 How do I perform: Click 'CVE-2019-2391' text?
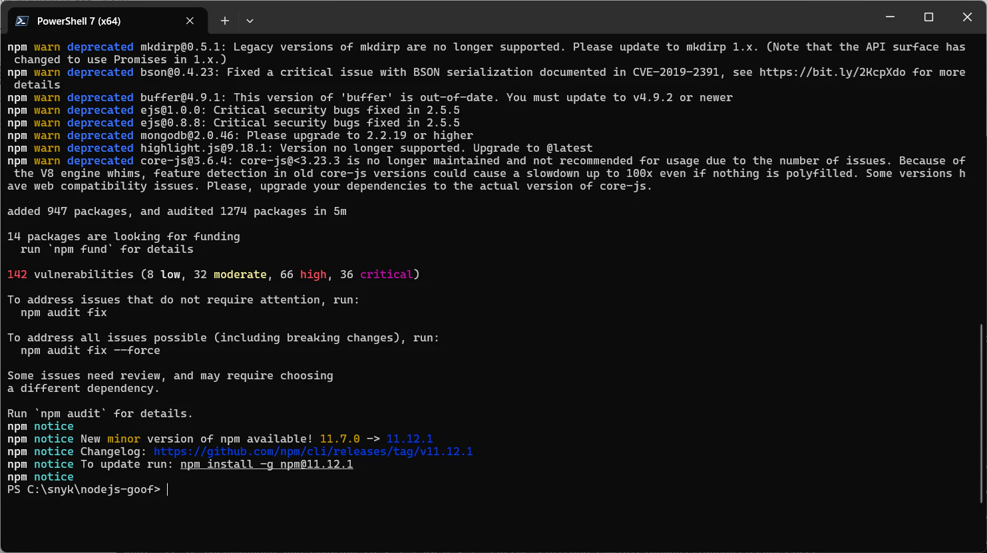[x=676, y=72]
